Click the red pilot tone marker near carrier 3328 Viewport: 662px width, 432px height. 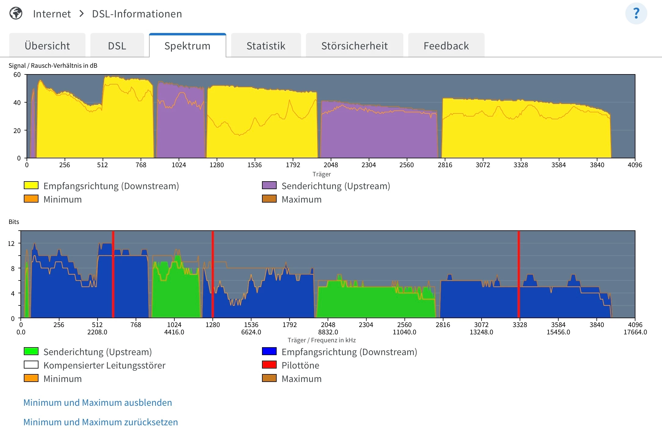coord(518,275)
